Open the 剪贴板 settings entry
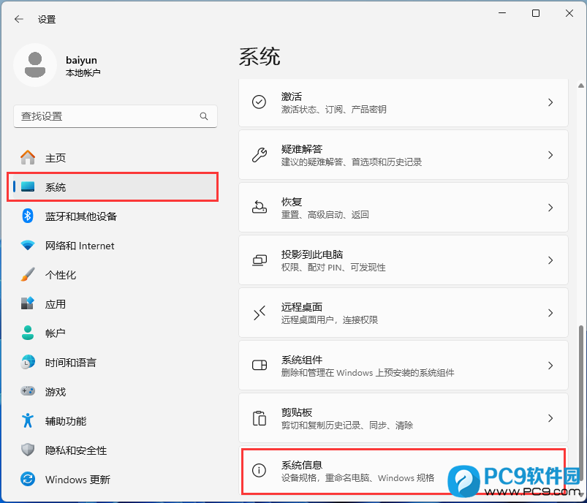Viewport: 587px width, 503px height. point(404,418)
